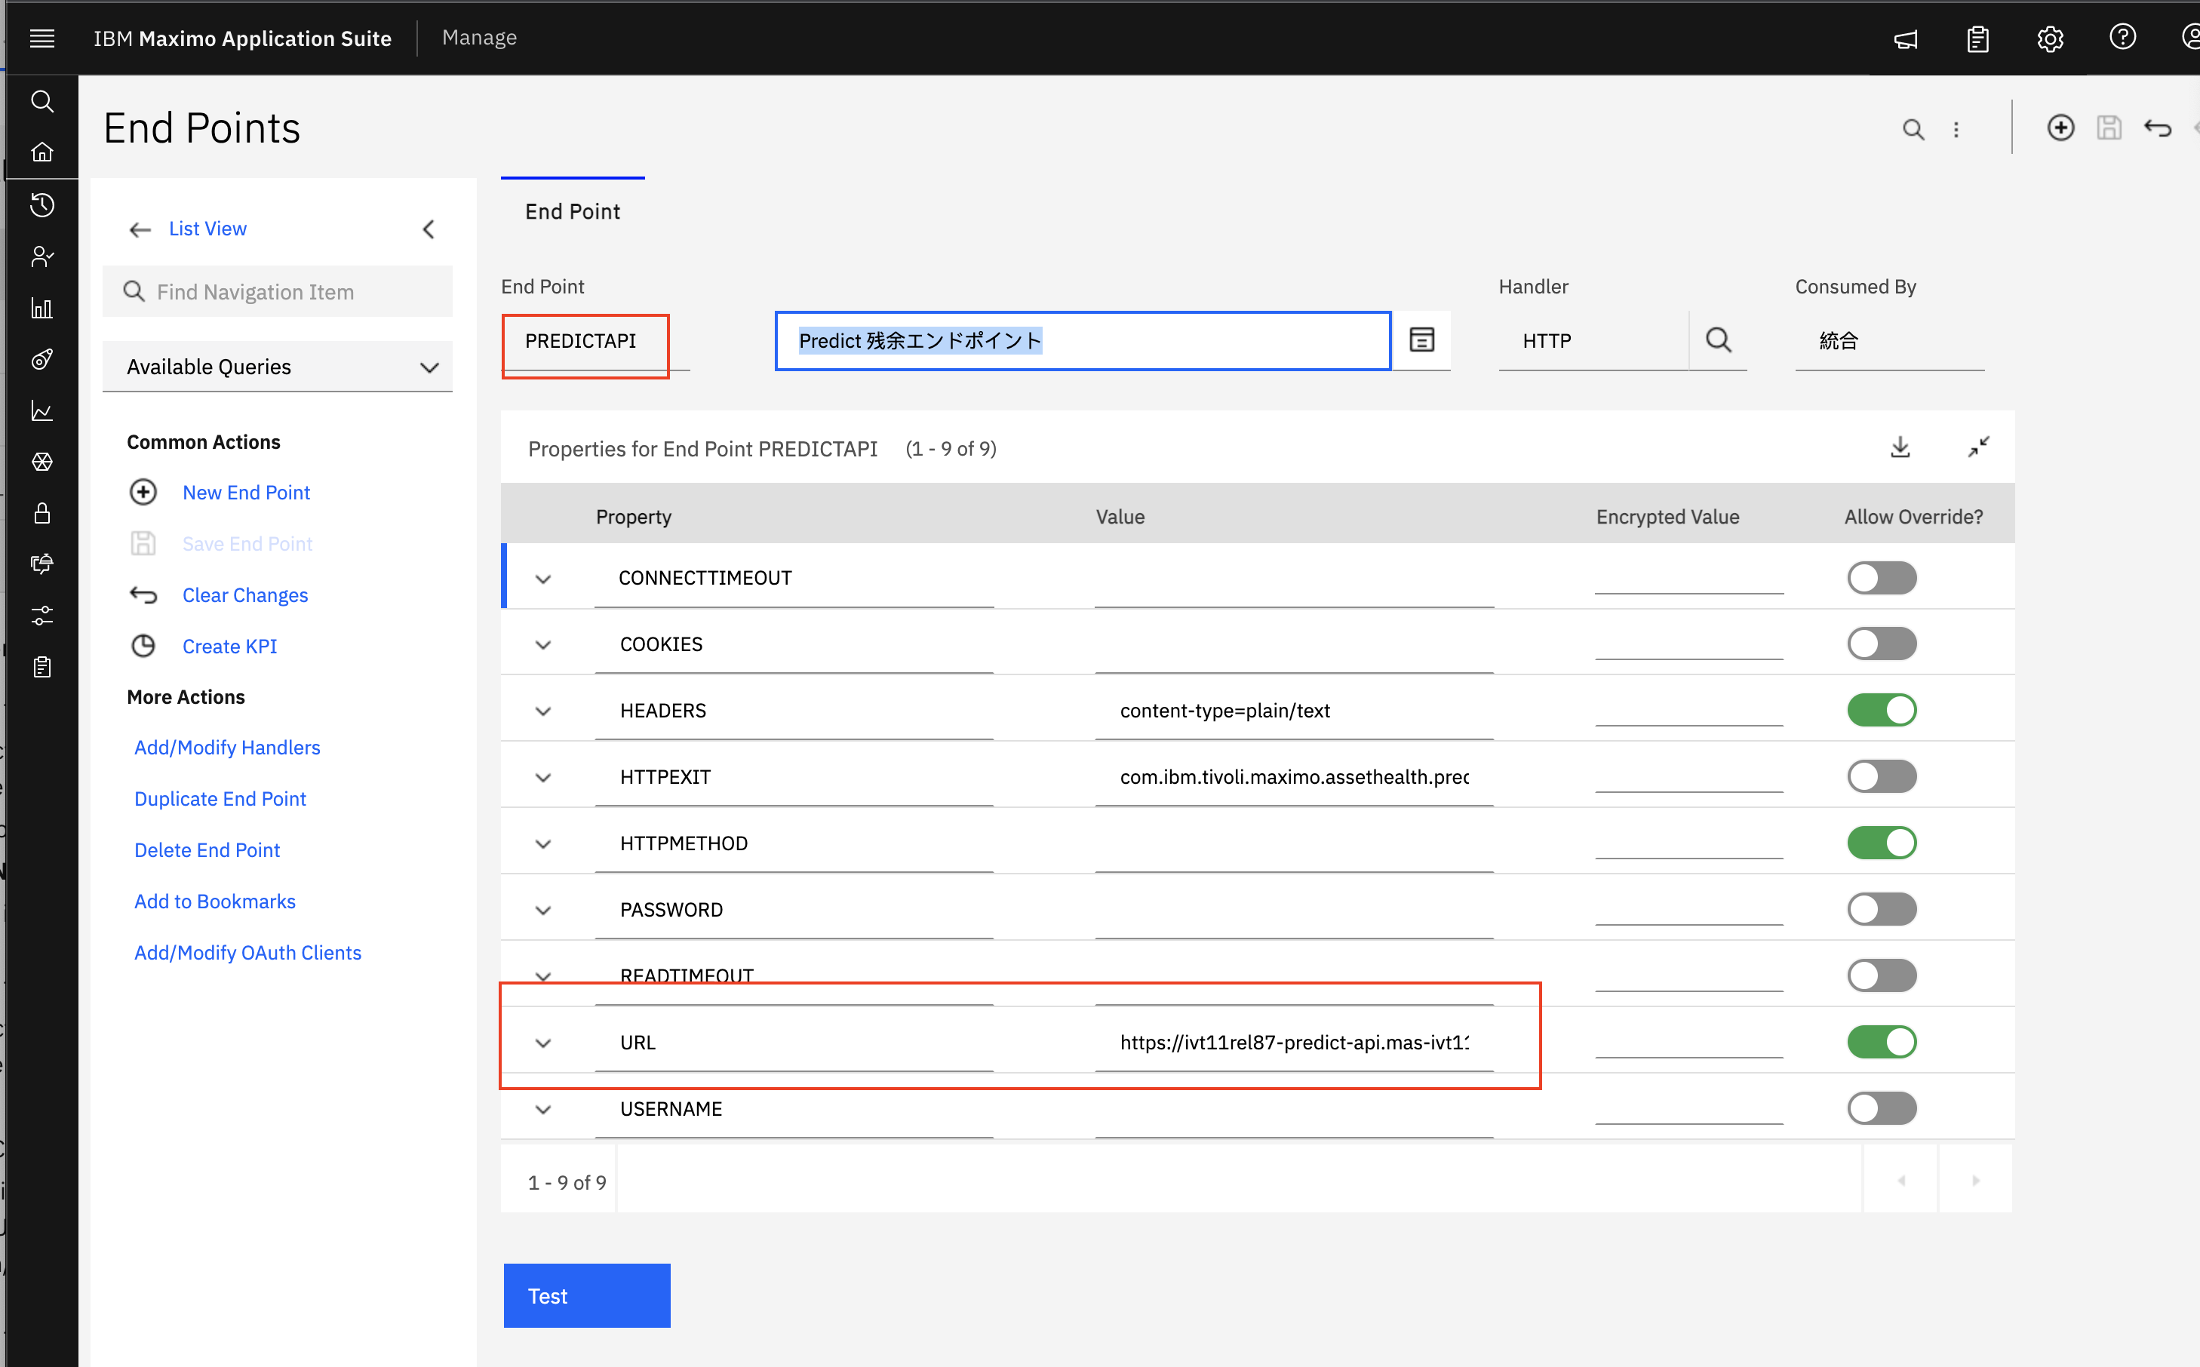Toggle Allow Override for READTIMEOUT

pos(1882,975)
